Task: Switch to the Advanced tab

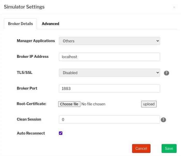Action: click(50, 24)
